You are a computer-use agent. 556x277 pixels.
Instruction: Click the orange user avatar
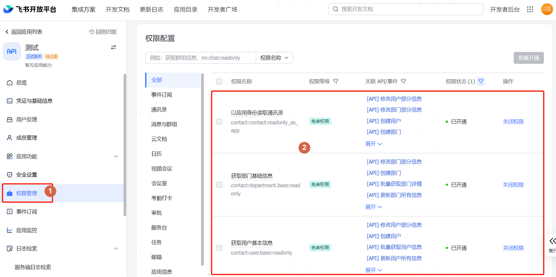coord(547,9)
